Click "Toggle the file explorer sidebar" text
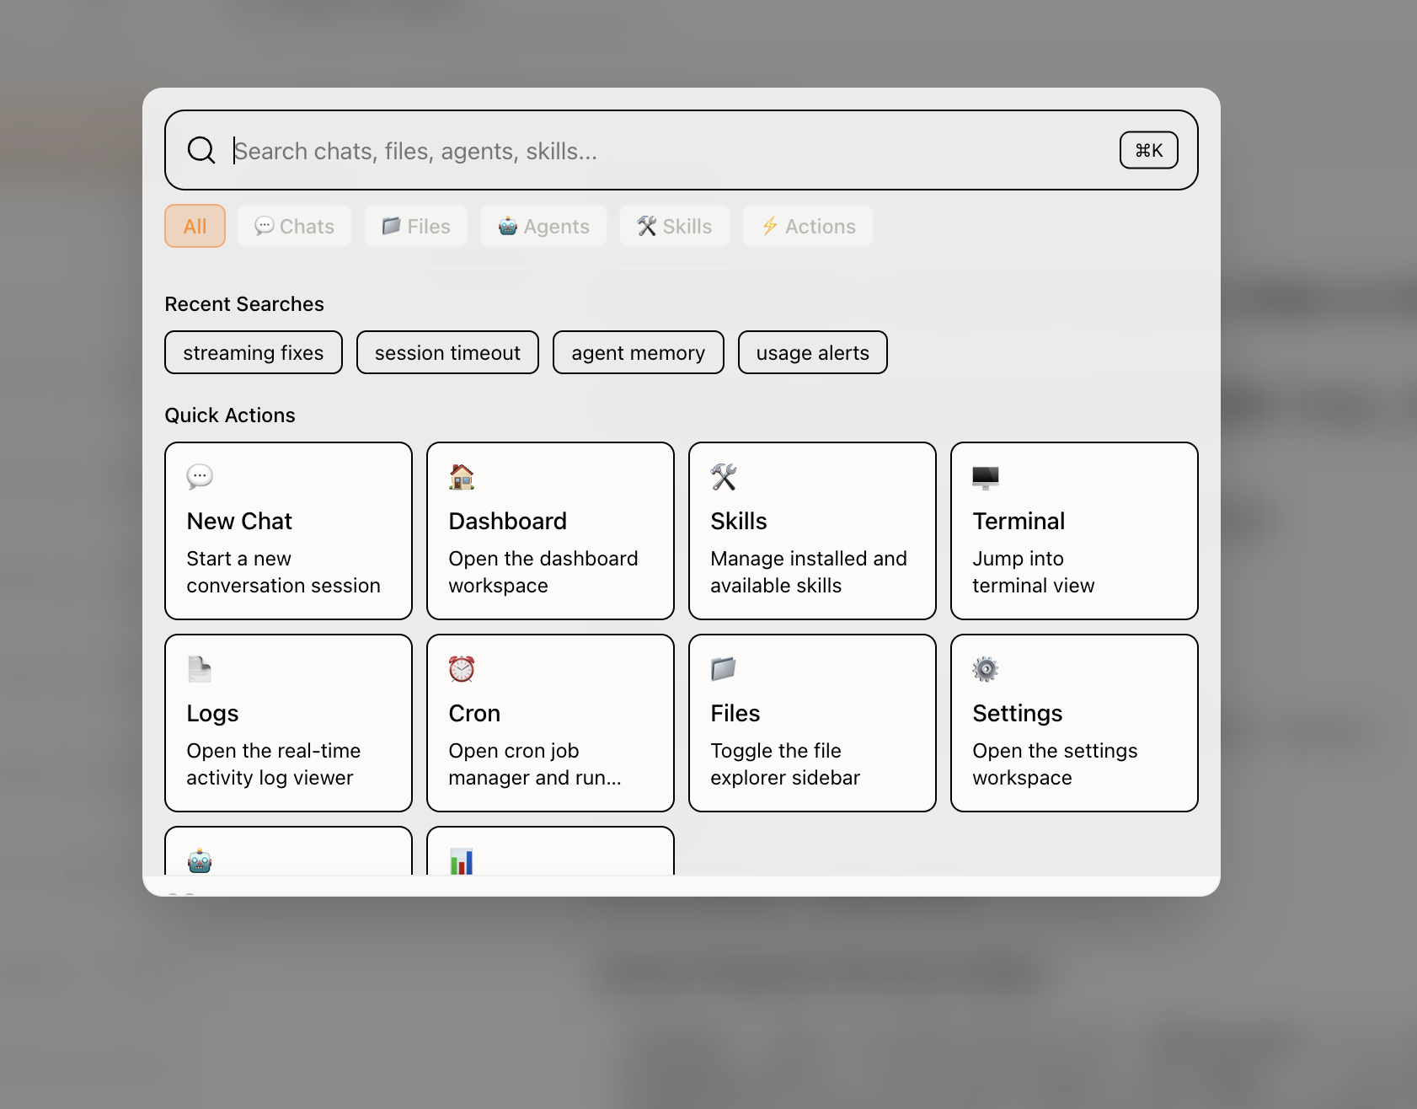Viewport: 1417px width, 1109px height. (785, 764)
